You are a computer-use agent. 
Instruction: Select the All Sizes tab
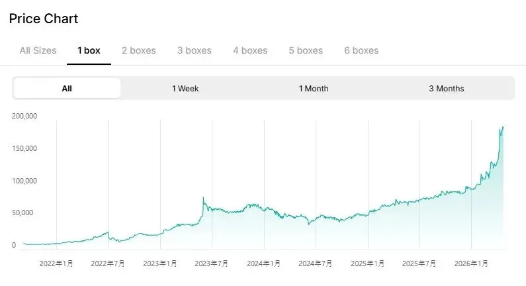38,50
